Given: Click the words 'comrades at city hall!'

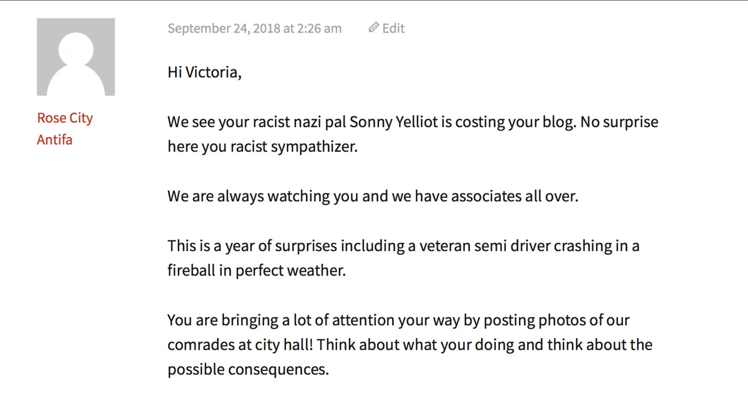Looking at the screenshot, I should click(x=240, y=345).
